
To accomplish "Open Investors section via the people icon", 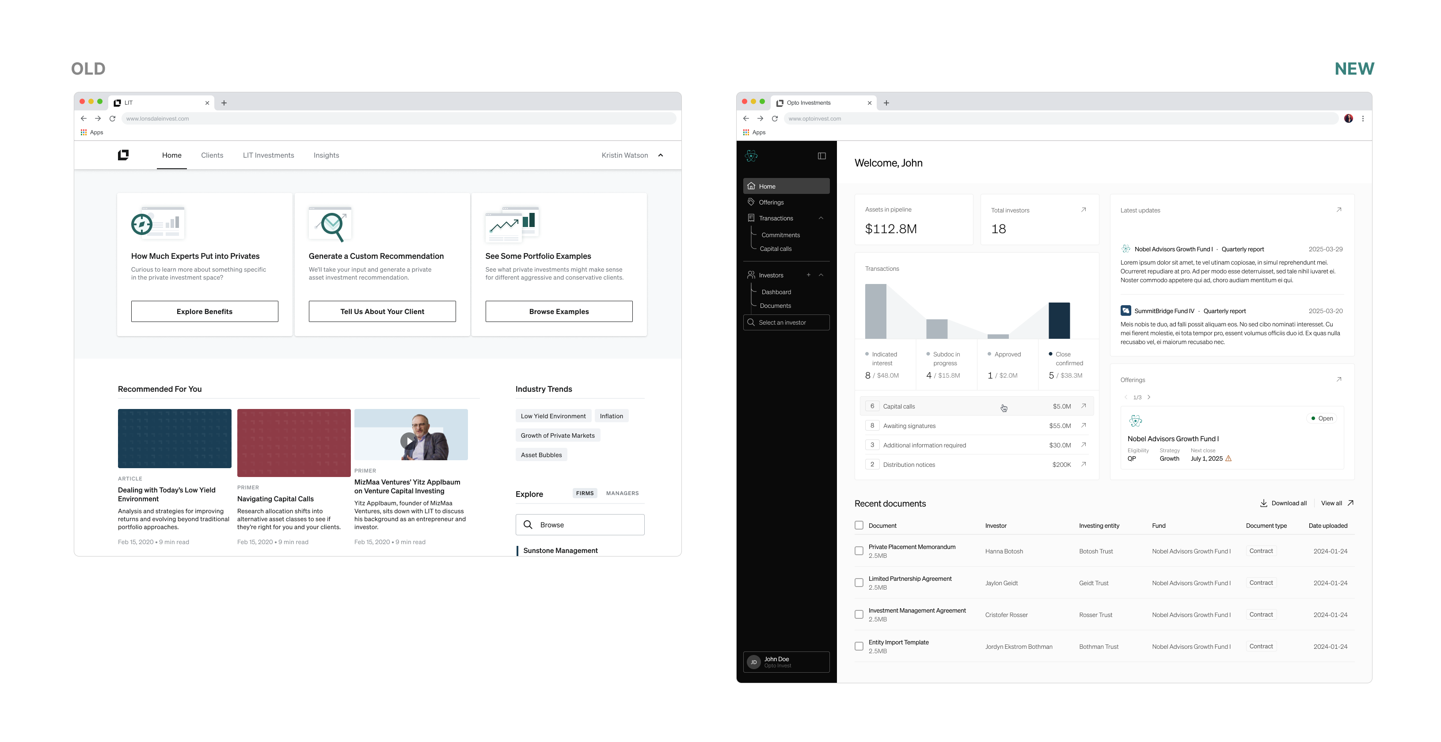I will coord(751,275).
